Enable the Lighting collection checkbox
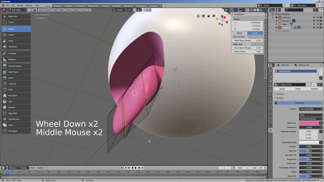Viewport: 324px width, 182px height. pos(276,31)
